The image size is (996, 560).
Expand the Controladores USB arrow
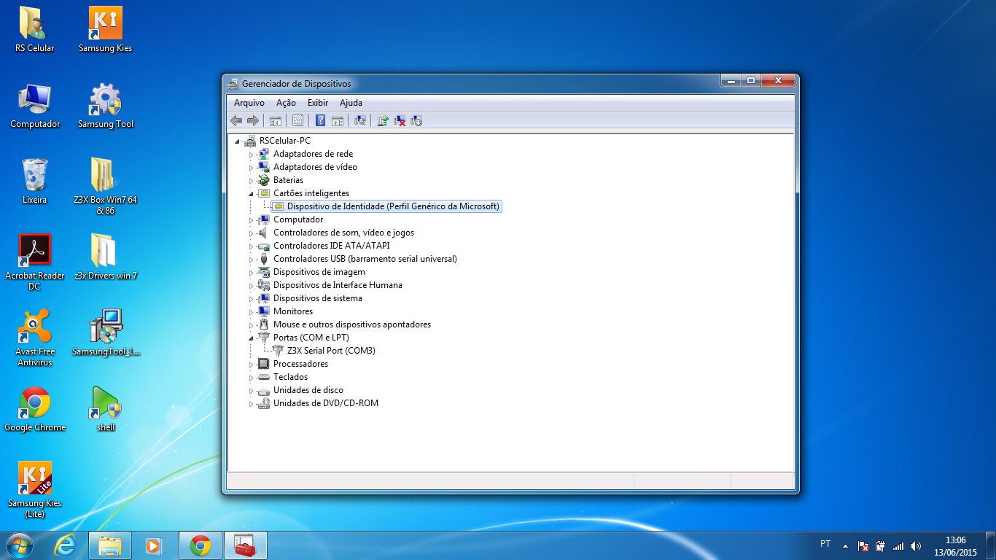click(x=252, y=259)
